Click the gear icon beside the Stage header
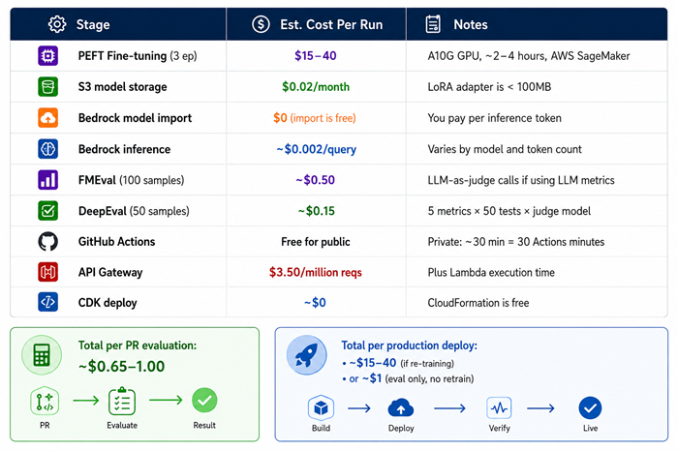 pos(57,24)
